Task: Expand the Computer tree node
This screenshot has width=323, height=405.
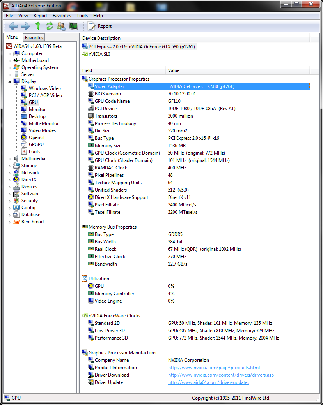Action: [x=10, y=54]
